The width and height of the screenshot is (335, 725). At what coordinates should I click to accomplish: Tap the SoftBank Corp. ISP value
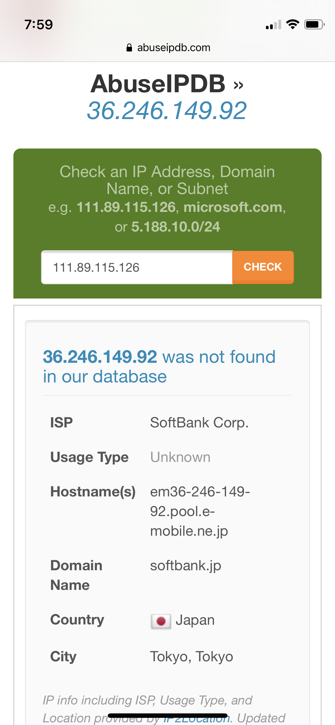pyautogui.click(x=199, y=423)
